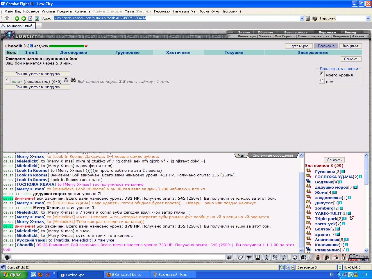Open the Инвентарь link in header
This screenshot has width=372, height=279.
point(247,36)
